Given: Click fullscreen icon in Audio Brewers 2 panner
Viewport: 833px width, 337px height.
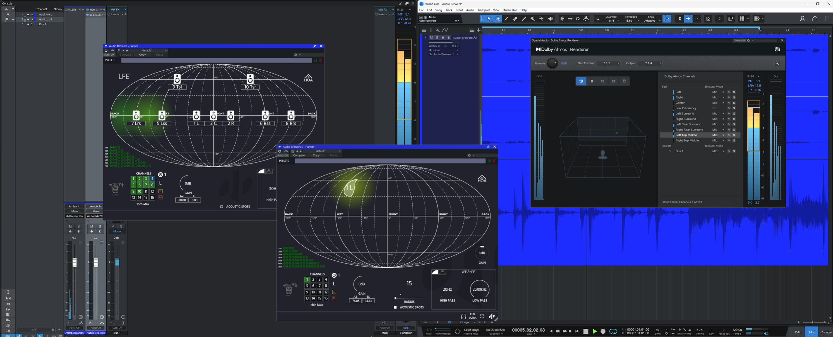Looking at the screenshot, I should (482, 316).
